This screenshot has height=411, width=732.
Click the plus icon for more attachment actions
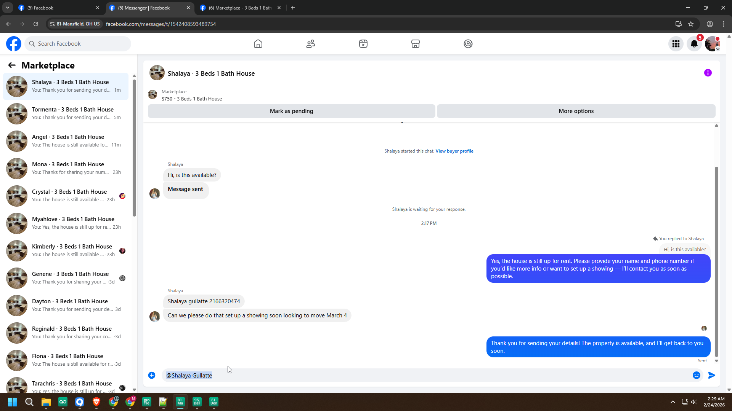pyautogui.click(x=152, y=375)
